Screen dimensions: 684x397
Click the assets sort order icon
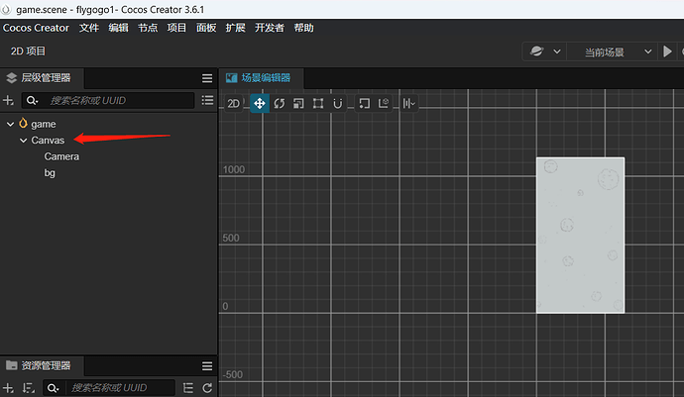point(29,388)
